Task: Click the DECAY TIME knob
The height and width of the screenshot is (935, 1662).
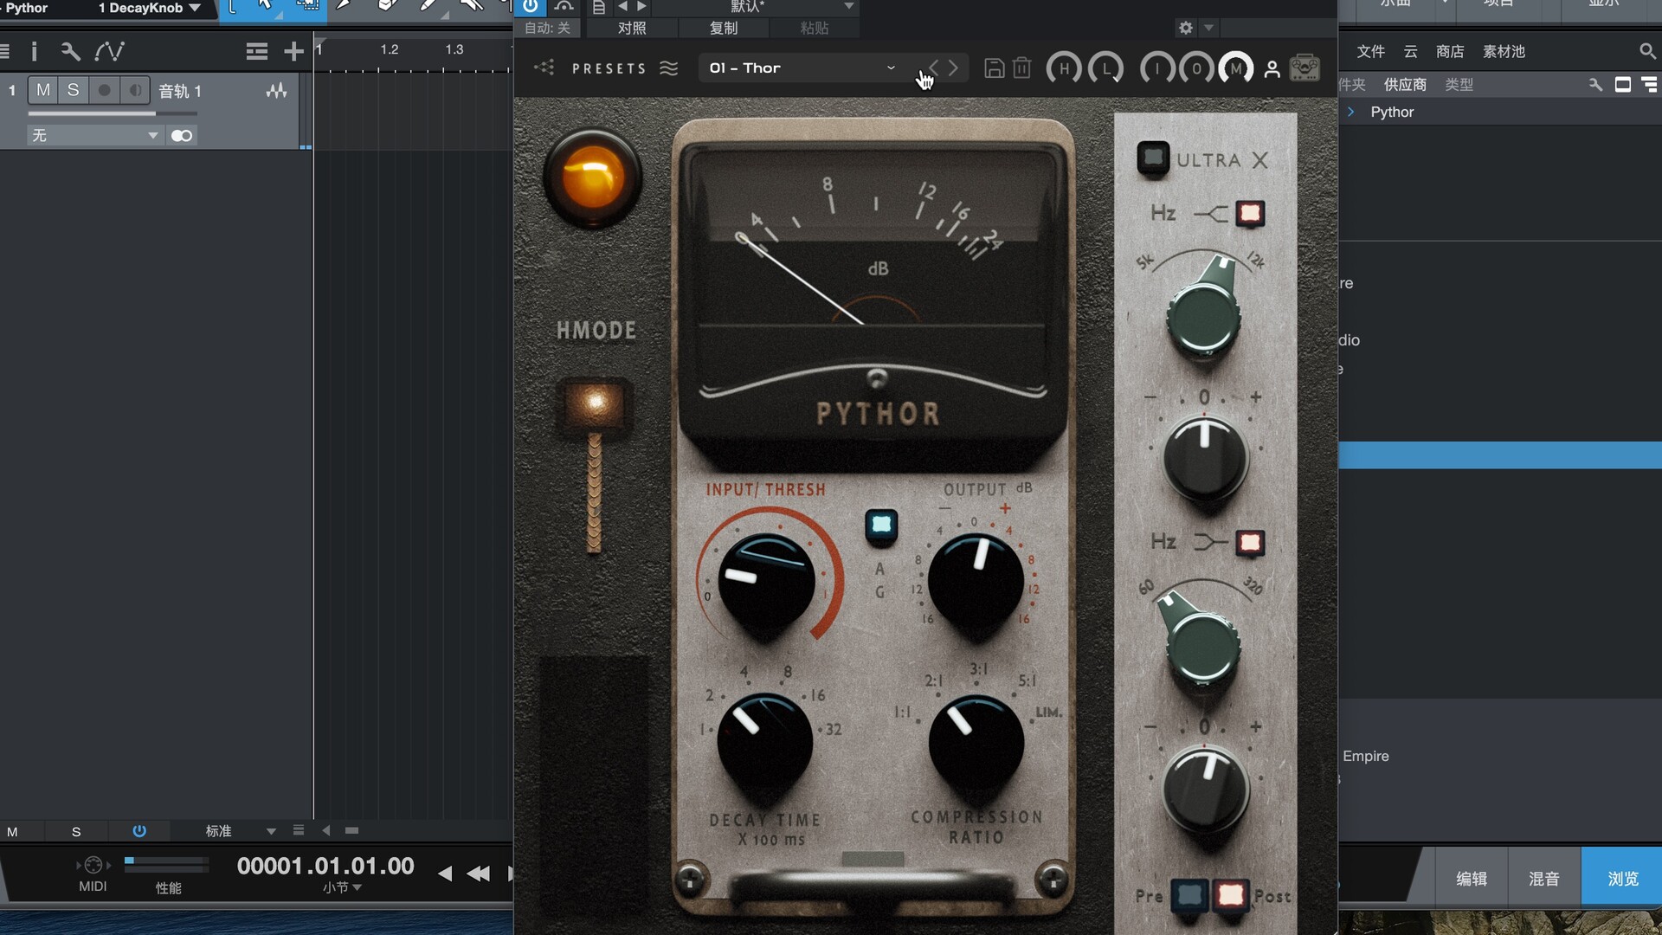Action: point(765,743)
